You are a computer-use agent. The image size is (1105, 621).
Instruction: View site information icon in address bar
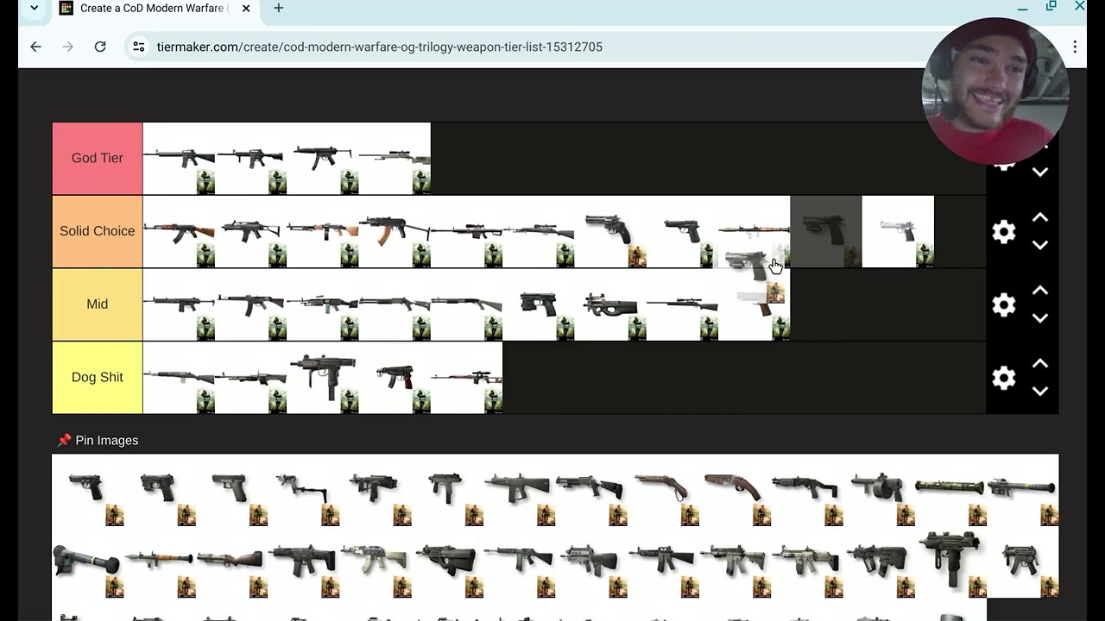pos(138,47)
